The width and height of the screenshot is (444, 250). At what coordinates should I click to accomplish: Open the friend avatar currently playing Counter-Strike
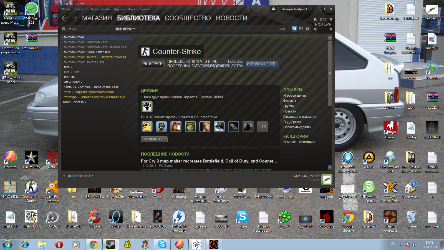pyautogui.click(x=147, y=107)
